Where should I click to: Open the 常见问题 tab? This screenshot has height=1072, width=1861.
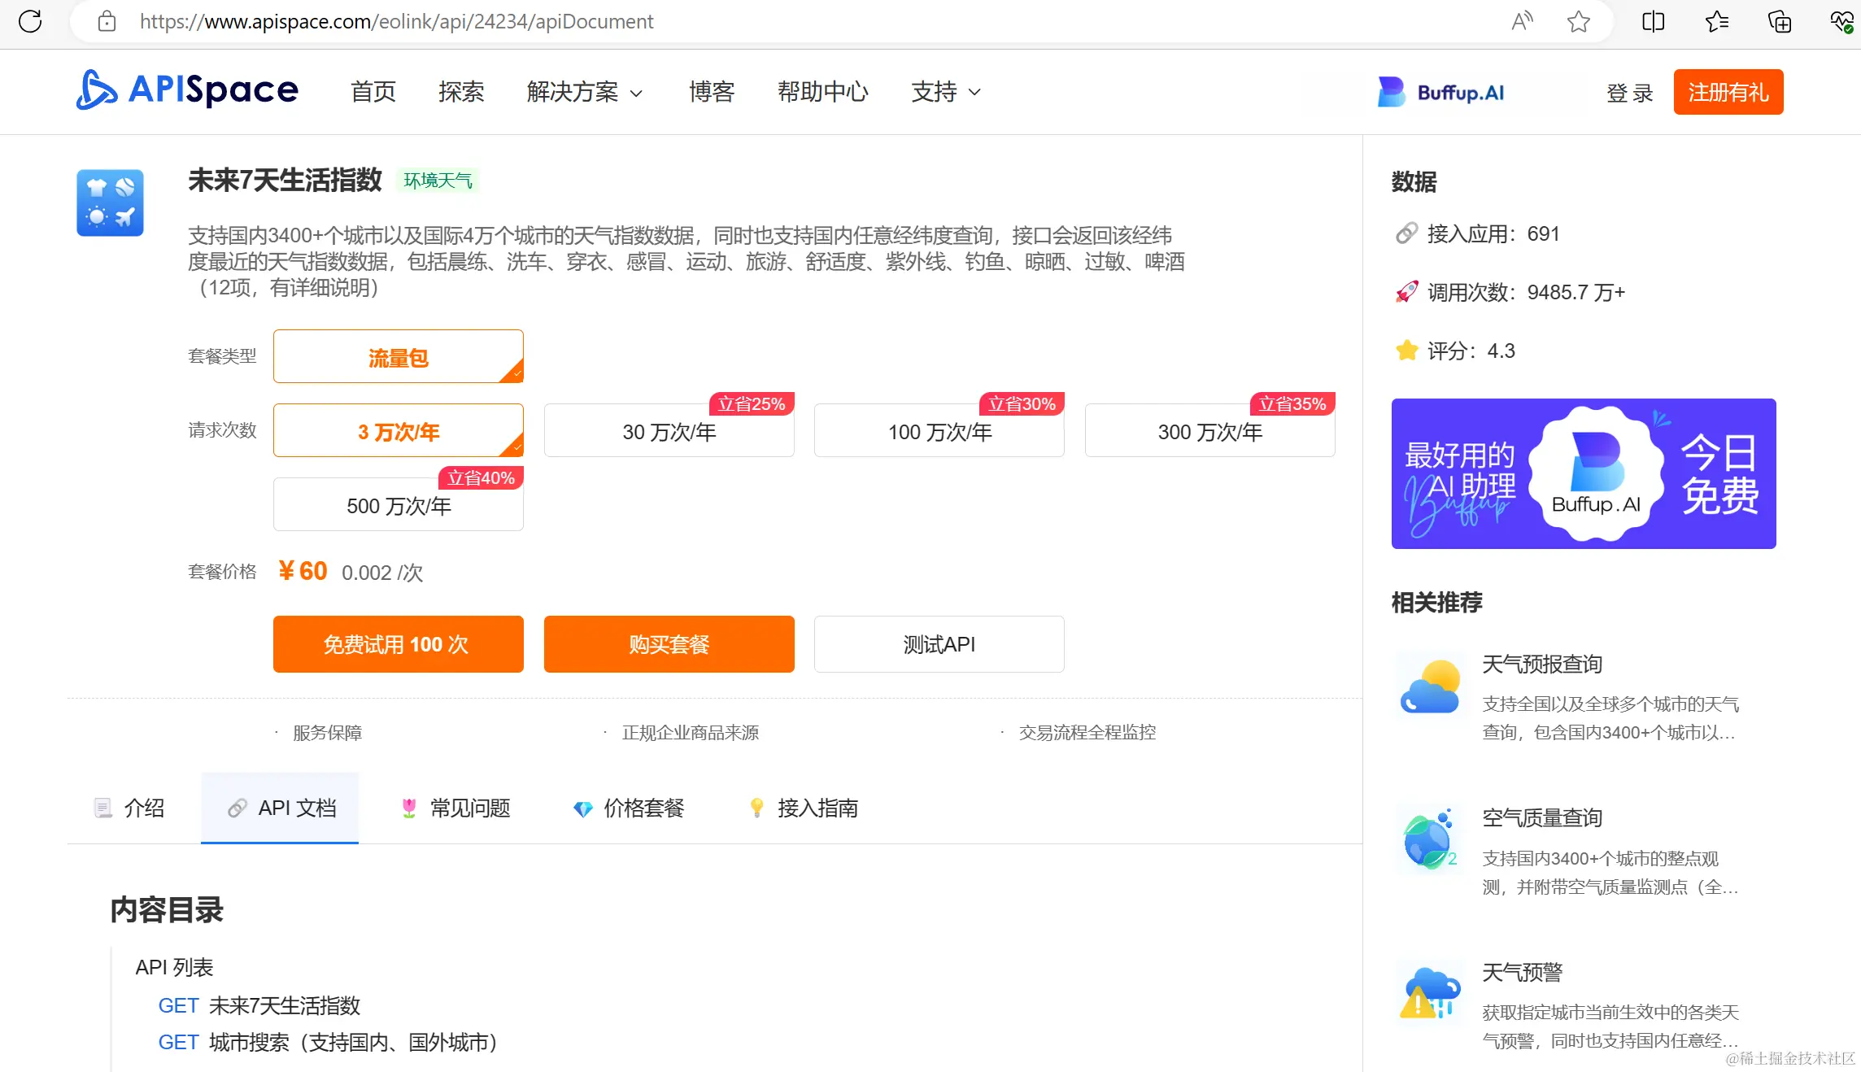tap(456, 808)
